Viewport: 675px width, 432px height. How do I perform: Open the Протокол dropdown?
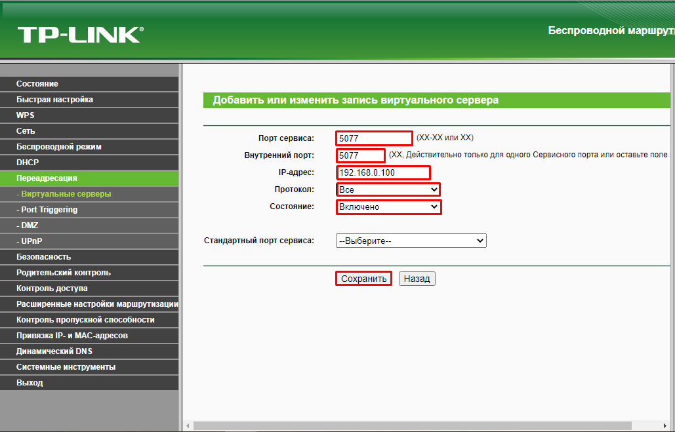pos(388,189)
